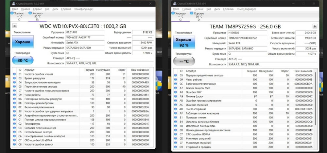Image resolution: width=327 pixels, height=153 pixels.
Task: Click serial number field WD-WX31AA334177
Action: pyautogui.click(x=84, y=37)
